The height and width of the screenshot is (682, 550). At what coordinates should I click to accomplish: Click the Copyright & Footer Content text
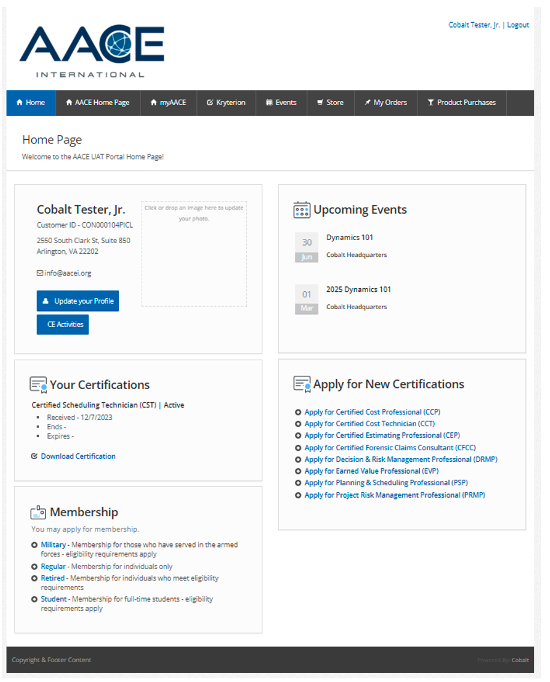tap(52, 660)
